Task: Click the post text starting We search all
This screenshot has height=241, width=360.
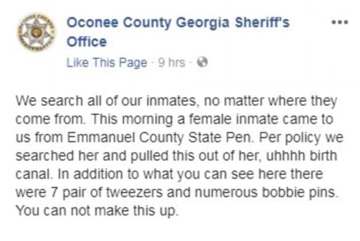Action: click(x=179, y=155)
